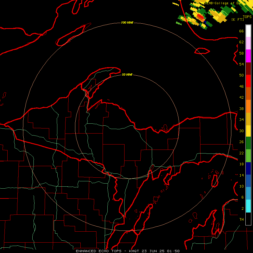The height and width of the screenshot is (253, 253).
Task: Click the legend scale value '50'
Action: (241, 75)
